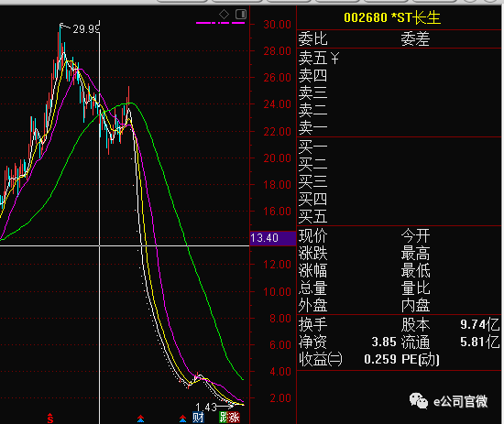Click the 内盘 label

[x=415, y=306]
